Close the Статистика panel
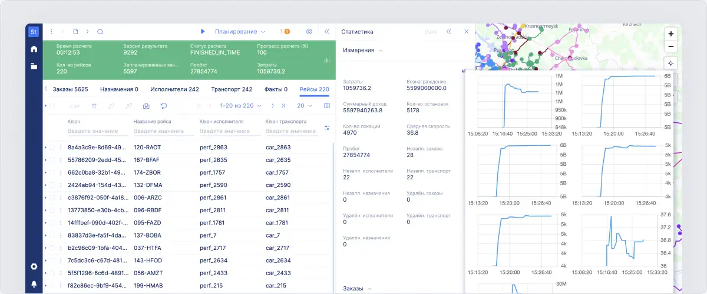The image size is (707, 294). coord(466,32)
